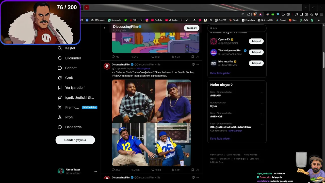Open Yer İşaretleri bookmarks
Image resolution: width=325 pixels, height=183 pixels.
71,88
